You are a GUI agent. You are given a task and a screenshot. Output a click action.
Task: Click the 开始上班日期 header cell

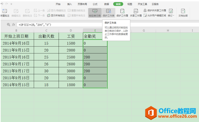17,36
